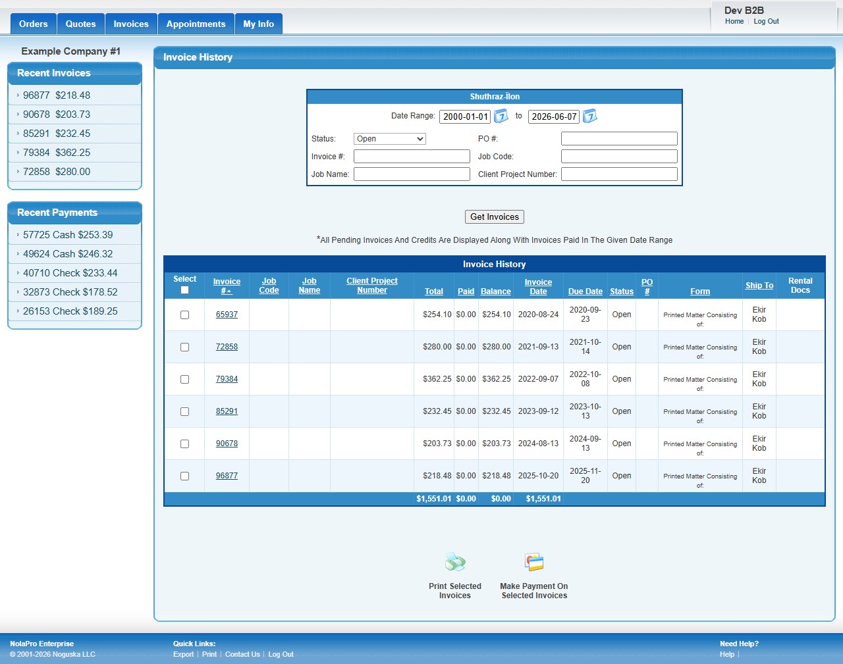This screenshot has width=843, height=664.
Task: Open invoice 65937 link
Action: (x=227, y=315)
